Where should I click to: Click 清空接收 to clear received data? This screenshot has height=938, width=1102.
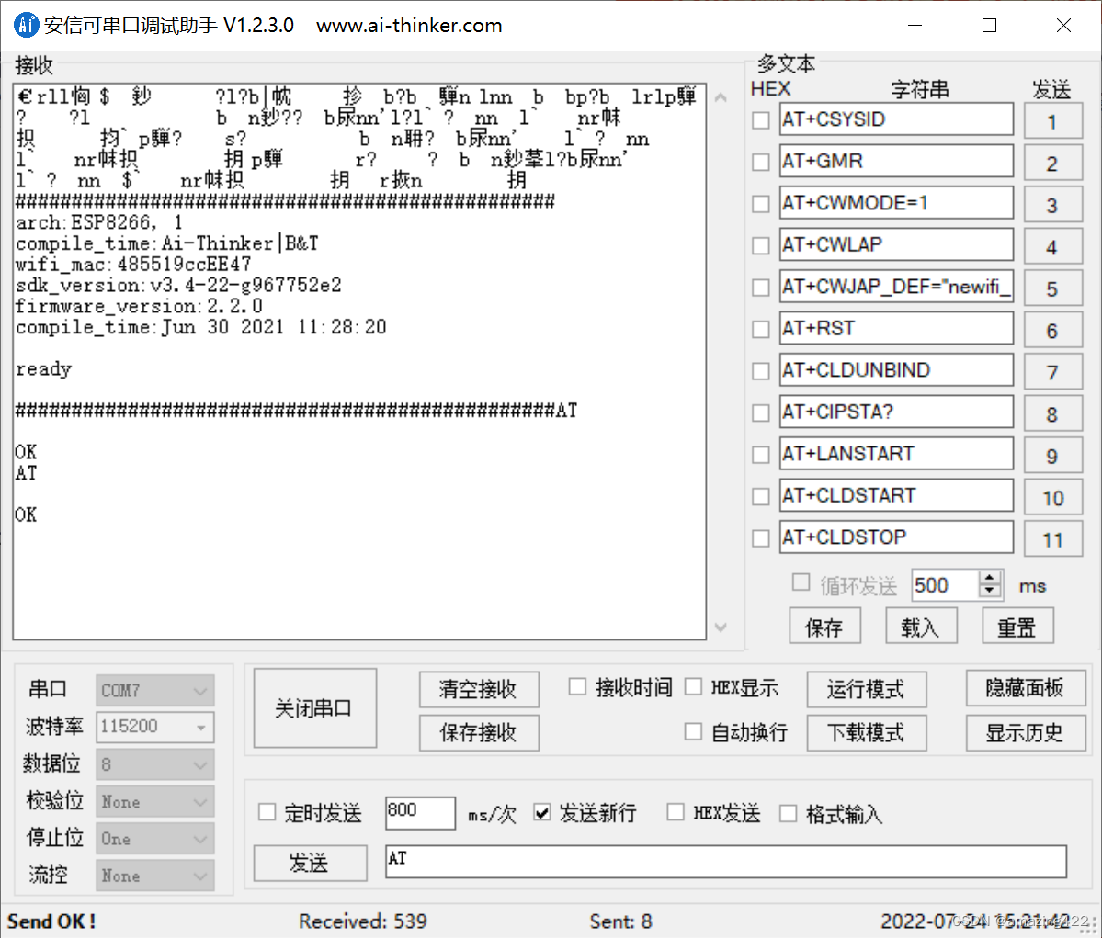[x=479, y=688]
